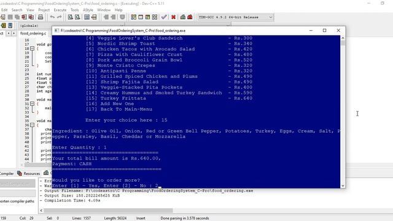The height and width of the screenshot is (221, 393).
Task: Open the Execute menu
Action: [60, 10]
